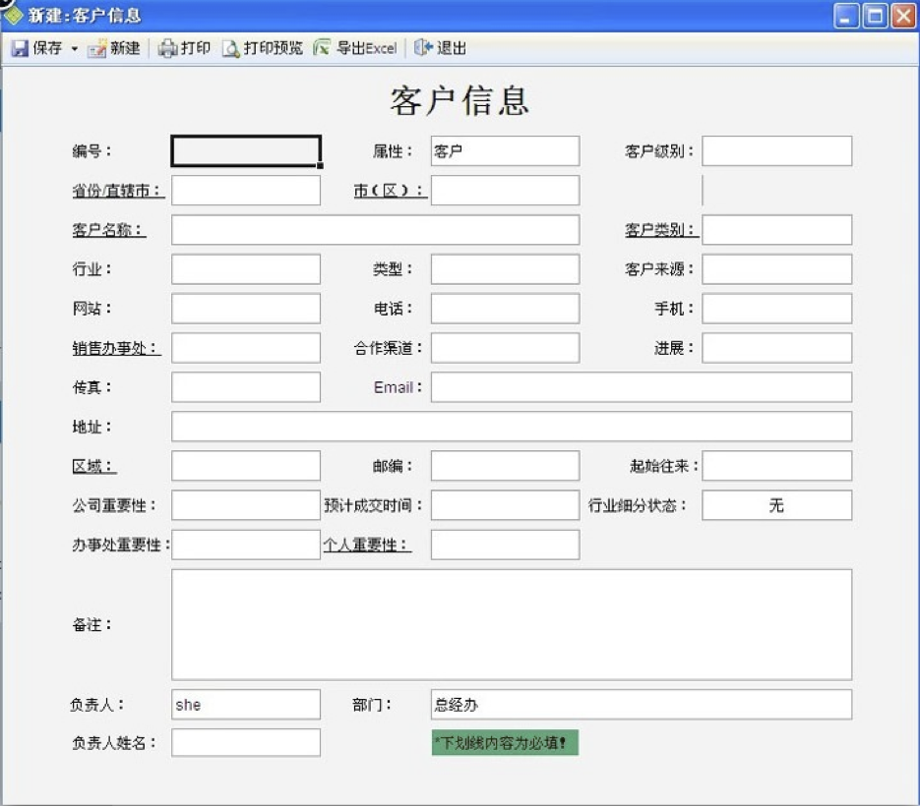Image resolution: width=920 pixels, height=806 pixels.
Task: Click the underlined 市(区) label
Action: coord(391,191)
